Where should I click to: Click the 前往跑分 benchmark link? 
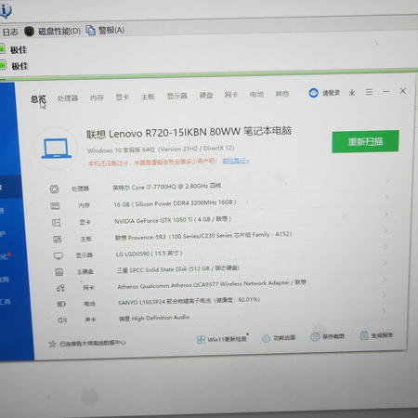[236, 161]
